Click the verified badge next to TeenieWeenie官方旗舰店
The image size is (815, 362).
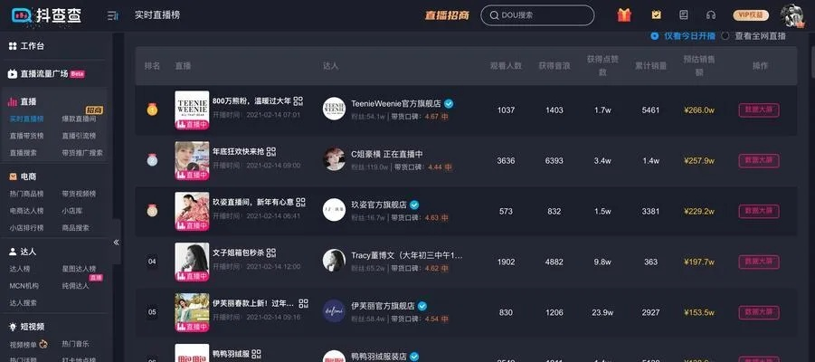pos(449,103)
